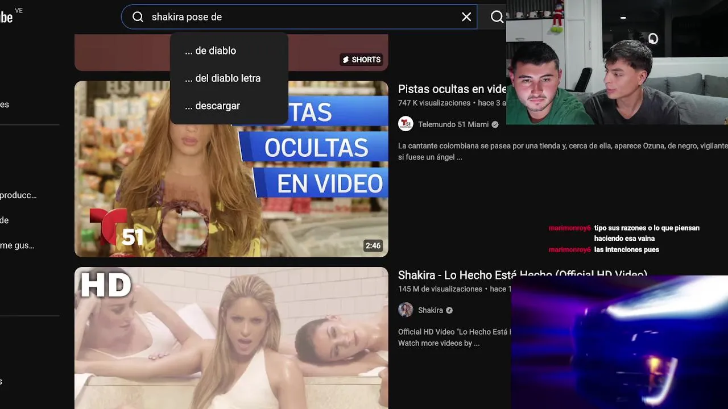The width and height of the screenshot is (728, 409).
Task: Open video title 'Pistas ocultas en vide'
Action: 452,89
